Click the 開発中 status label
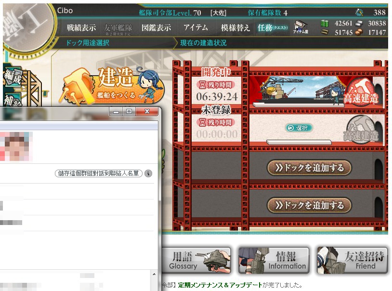392x291 pixels. point(216,72)
